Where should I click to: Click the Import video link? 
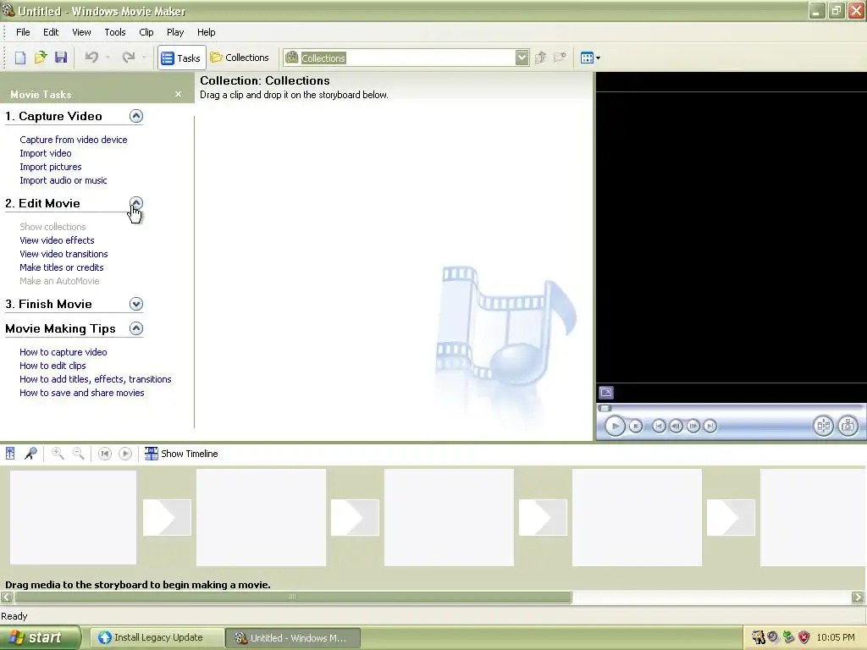(46, 153)
